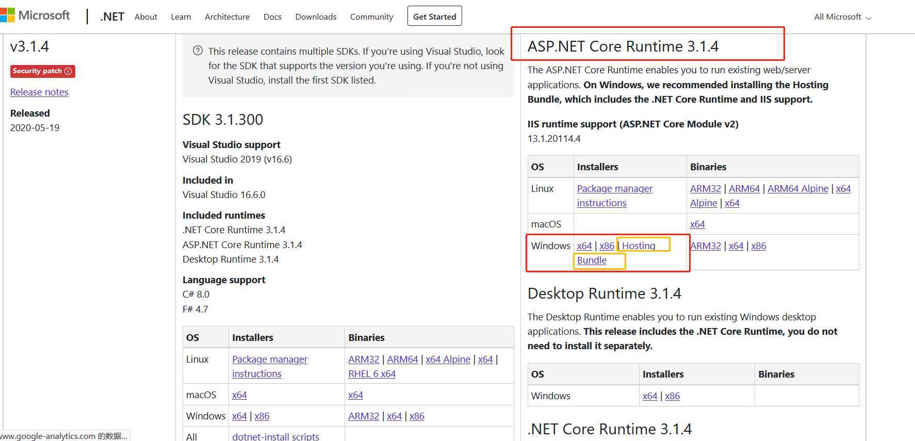Screen dimensions: 915x441
Task: Download SDK RHEL 6 x64 binary
Action: click(x=372, y=373)
